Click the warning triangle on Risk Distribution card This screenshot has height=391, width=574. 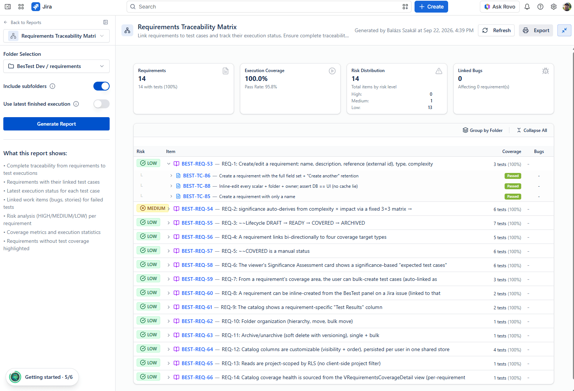(439, 71)
